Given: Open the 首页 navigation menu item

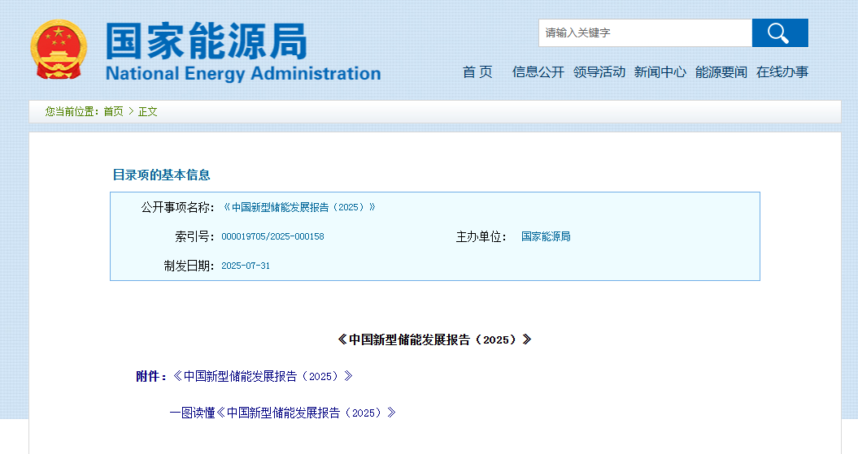Looking at the screenshot, I should (477, 72).
